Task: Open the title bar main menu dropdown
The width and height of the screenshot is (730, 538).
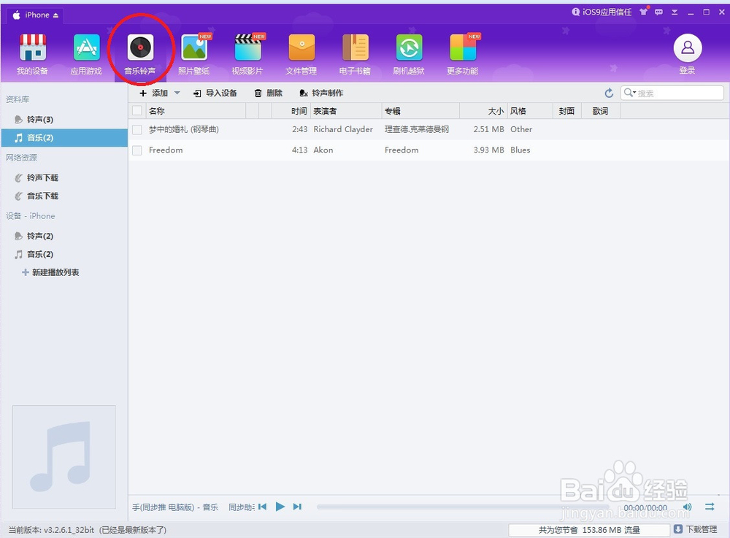Action: [x=674, y=12]
